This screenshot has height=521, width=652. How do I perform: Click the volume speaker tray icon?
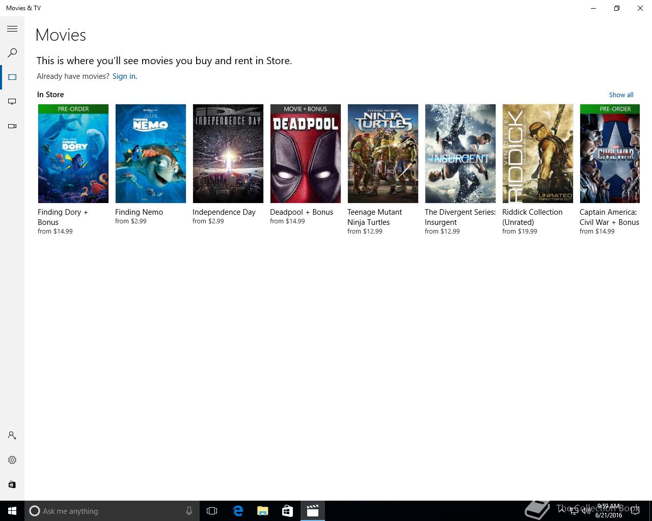coord(586,511)
